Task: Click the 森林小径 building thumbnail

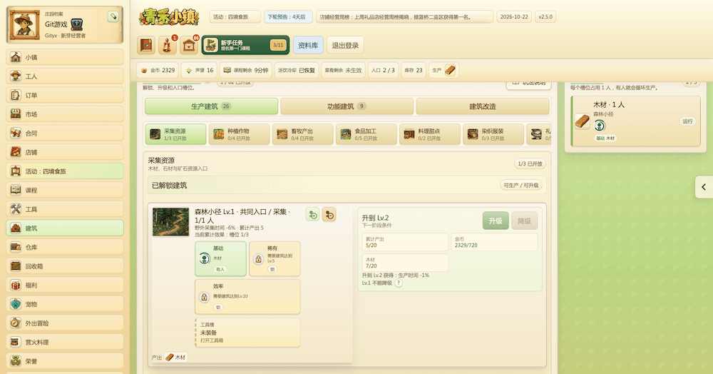Action: (170, 221)
